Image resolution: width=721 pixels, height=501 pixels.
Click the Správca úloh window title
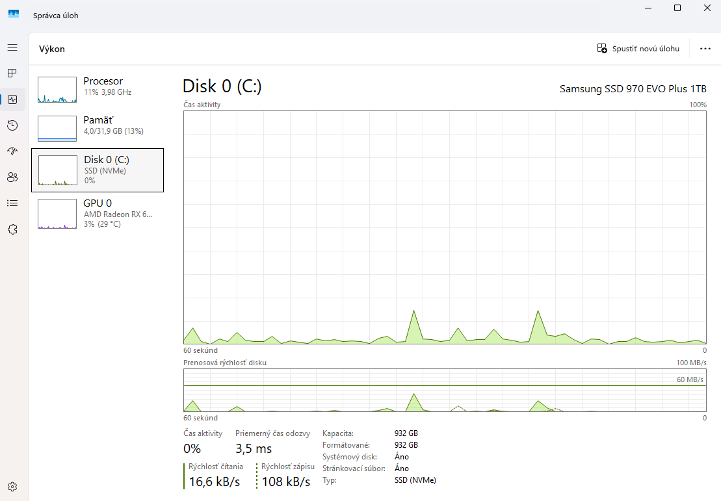pyautogui.click(x=56, y=16)
